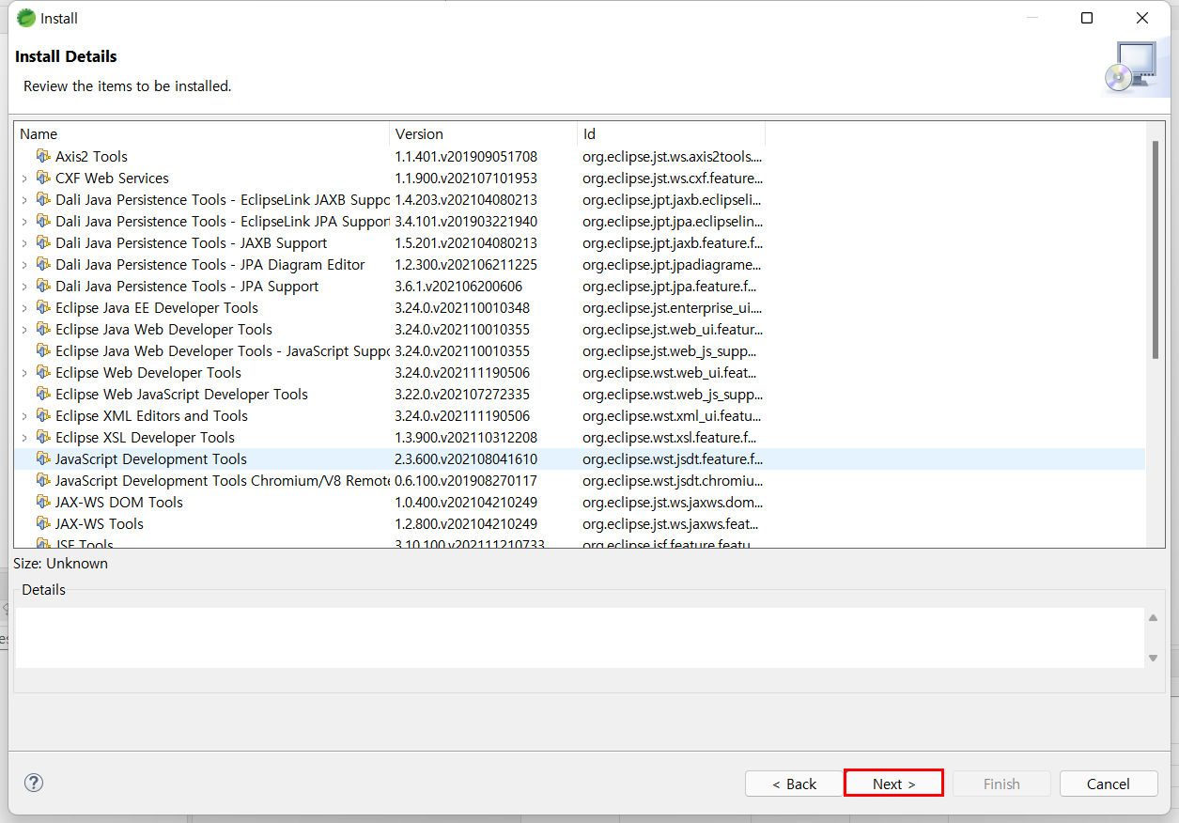Viewport: 1179px width, 823px height.
Task: Click the Eclipse Install window logo icon
Action: [x=26, y=18]
